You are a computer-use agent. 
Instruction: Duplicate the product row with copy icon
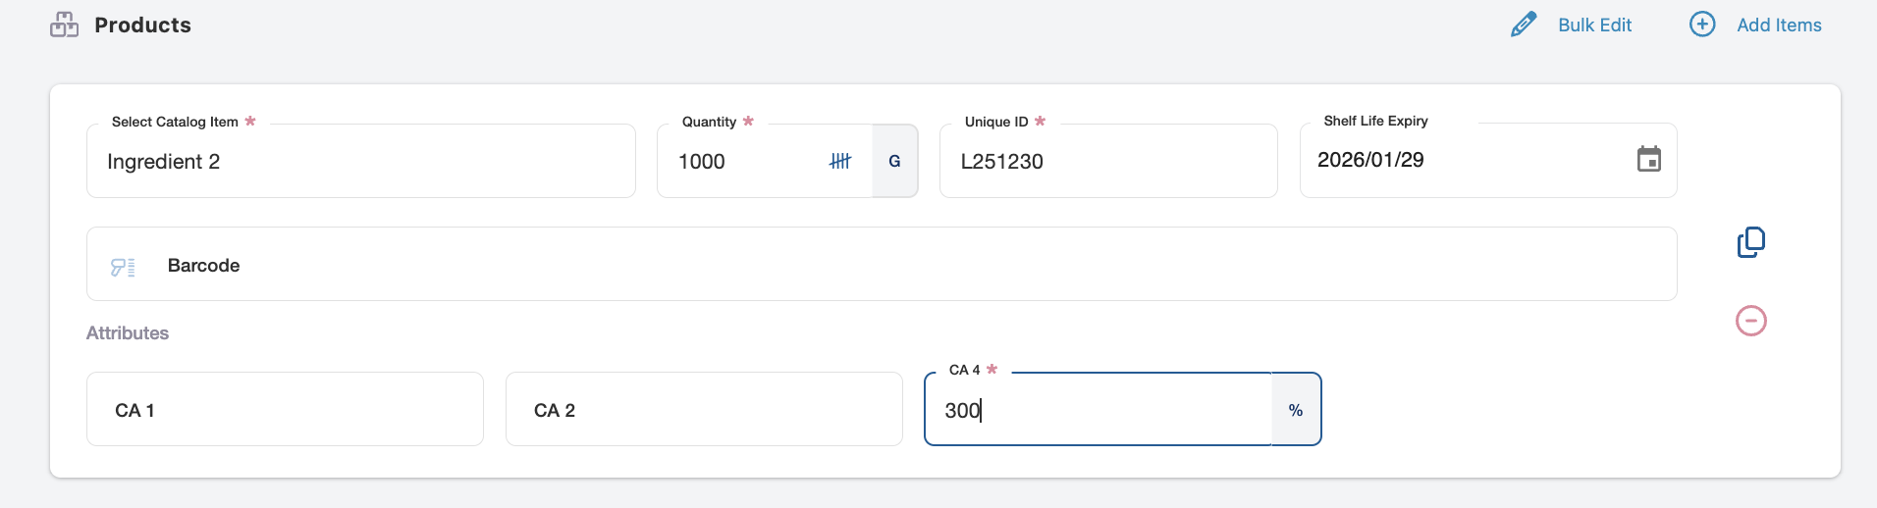click(x=1750, y=242)
